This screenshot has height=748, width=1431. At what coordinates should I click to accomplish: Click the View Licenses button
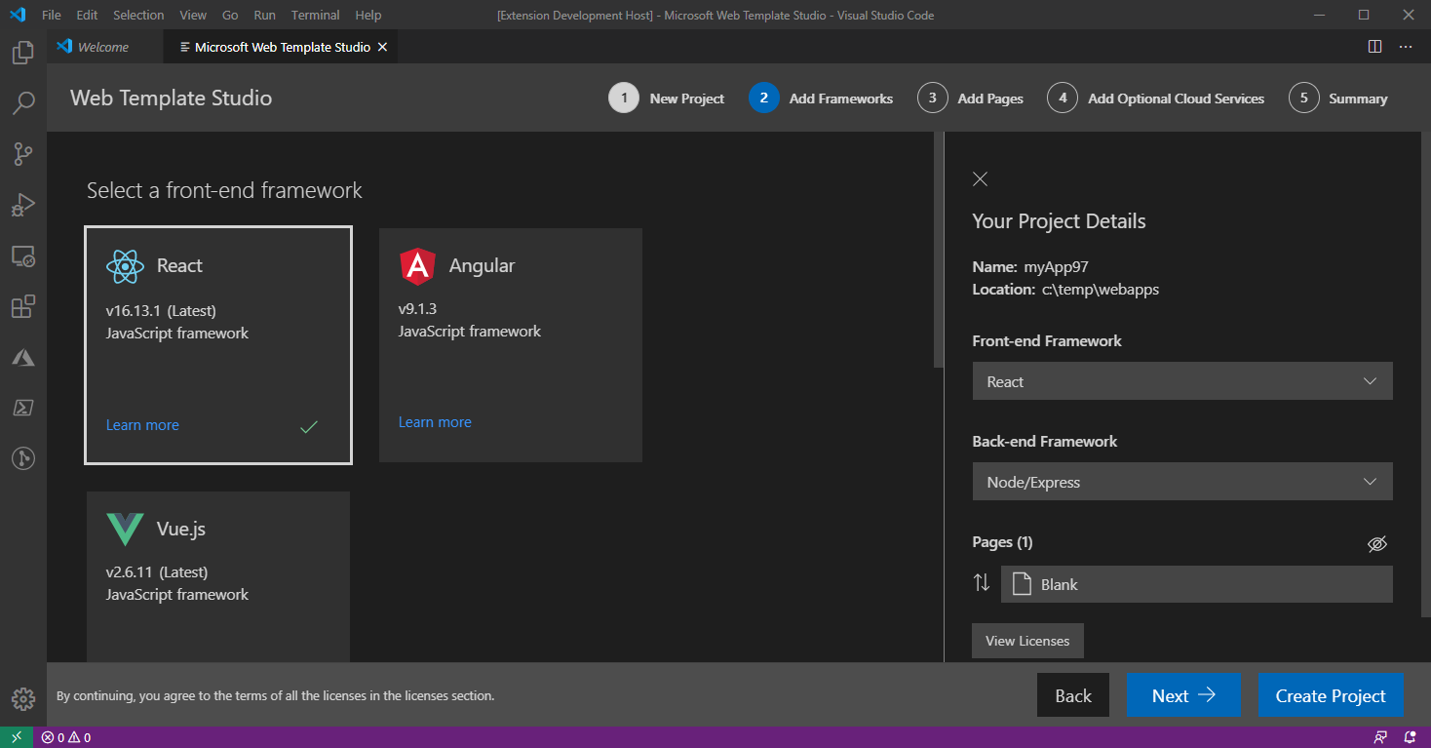point(1027,641)
